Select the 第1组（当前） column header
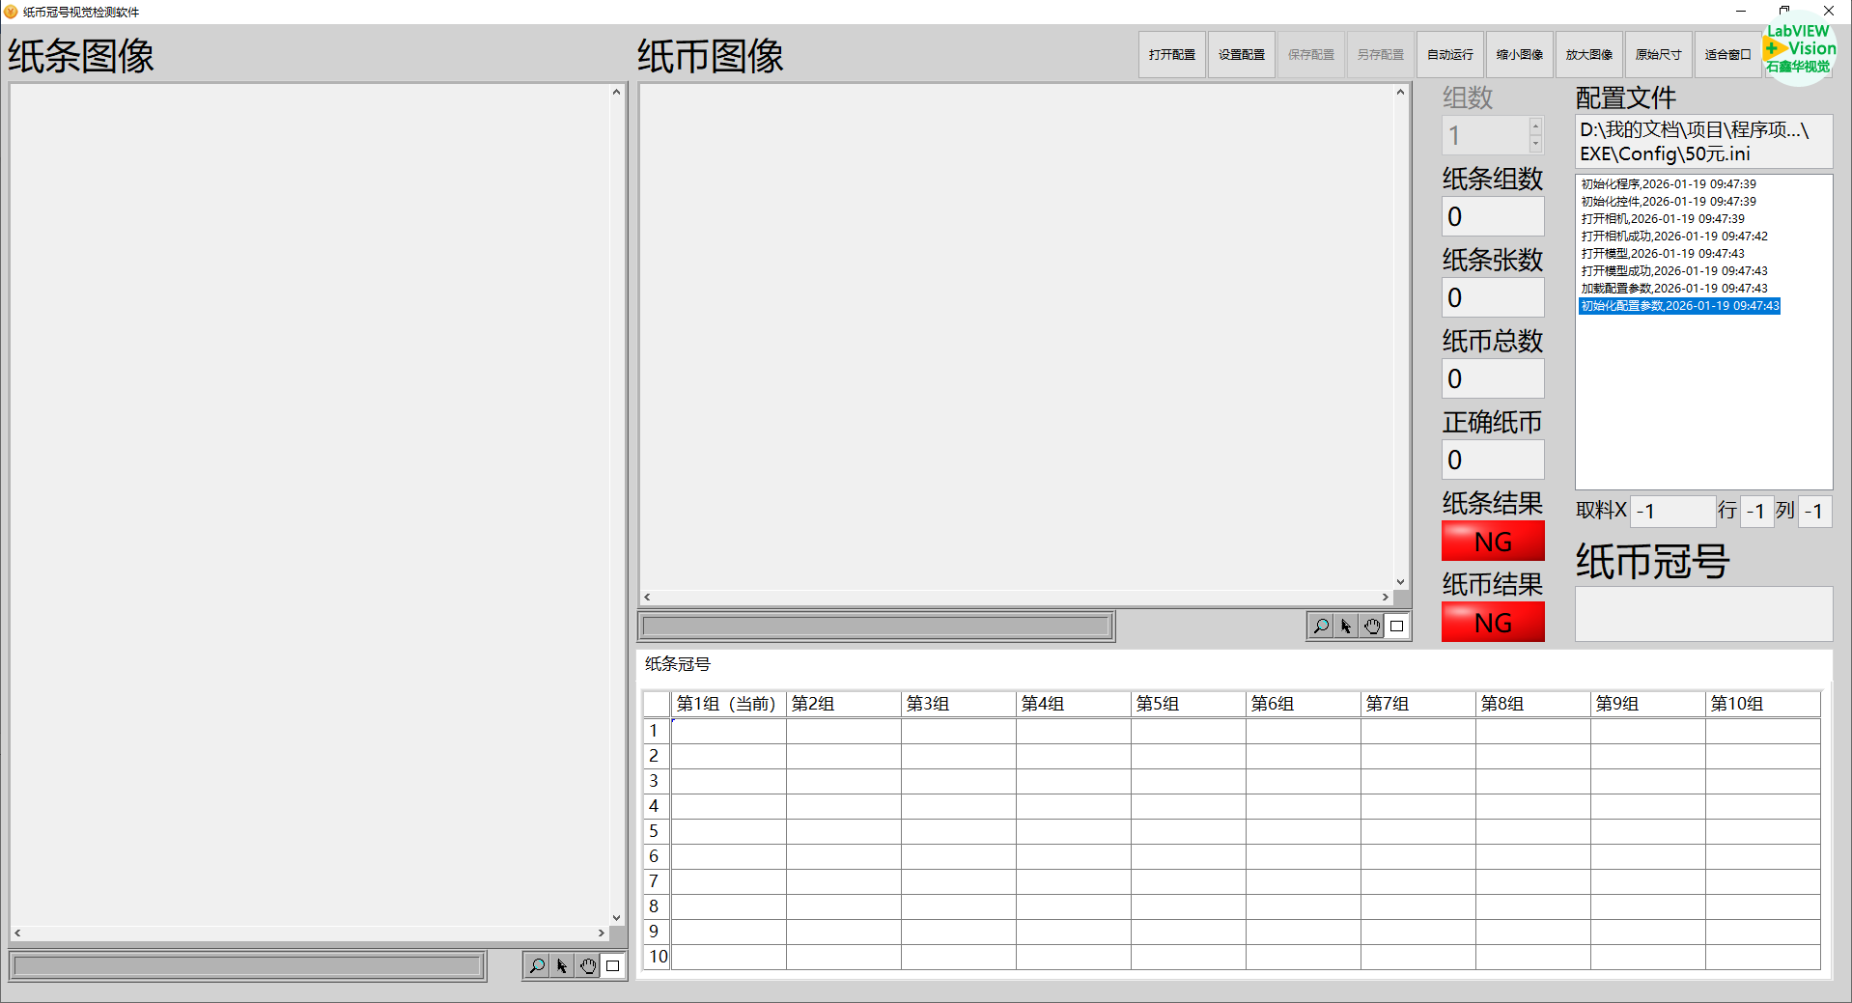This screenshot has height=1003, width=1852. (x=728, y=704)
